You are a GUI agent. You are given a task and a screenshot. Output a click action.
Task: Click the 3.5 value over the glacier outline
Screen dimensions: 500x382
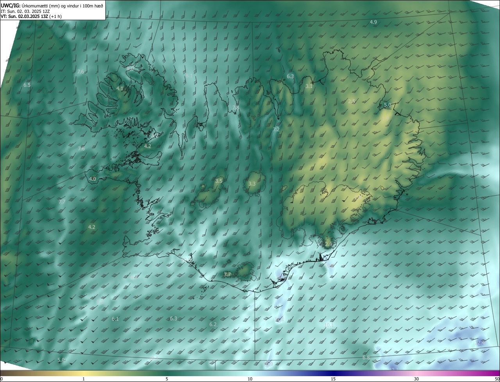(x=219, y=181)
